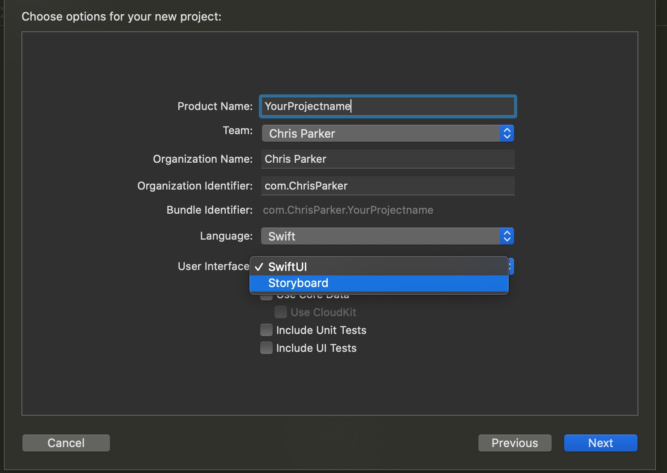The height and width of the screenshot is (473, 667).
Task: Toggle the Use CloudKit checkbox
Action: (281, 312)
